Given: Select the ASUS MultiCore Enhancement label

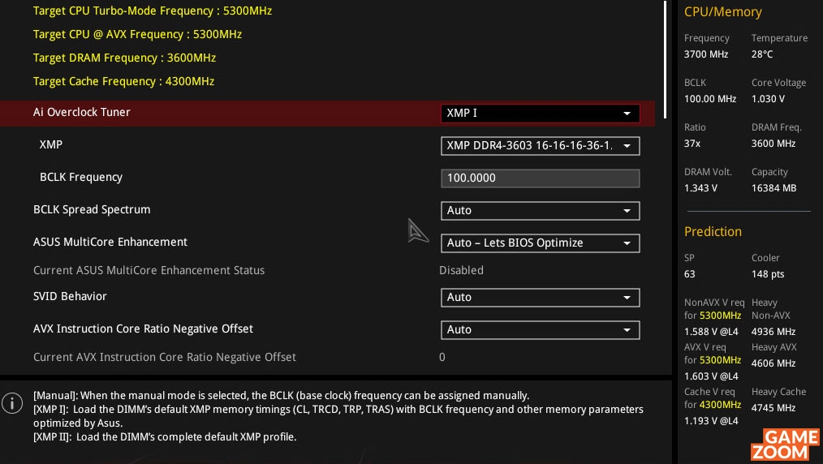Looking at the screenshot, I should pos(110,243).
